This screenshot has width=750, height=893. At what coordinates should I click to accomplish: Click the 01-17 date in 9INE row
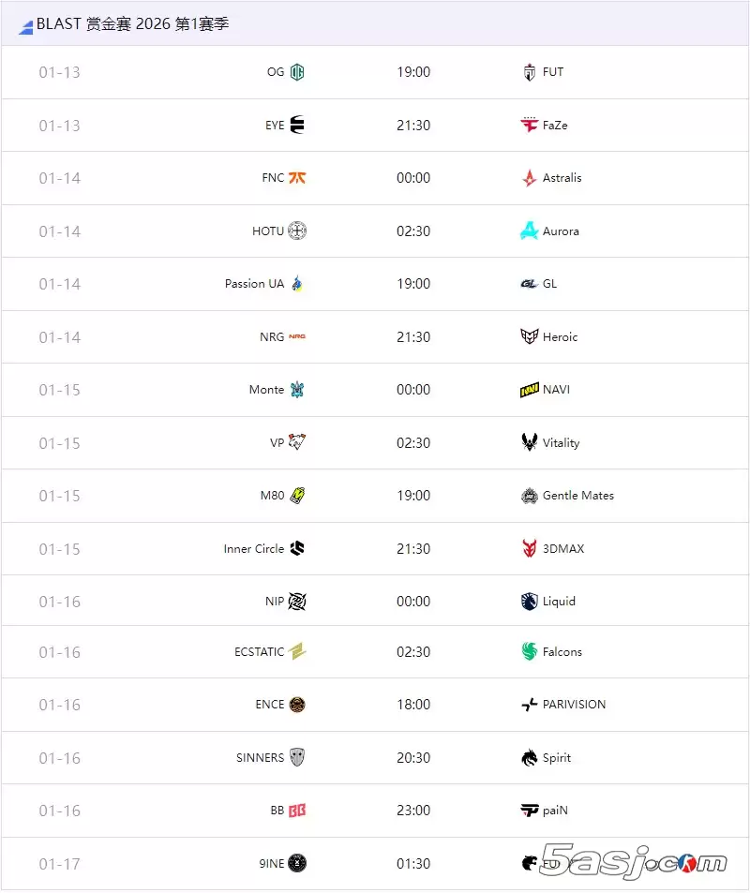60,864
